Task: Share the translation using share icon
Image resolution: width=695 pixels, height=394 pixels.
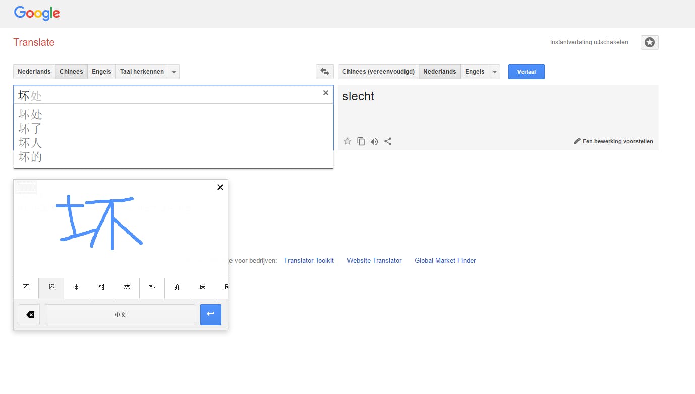Action: point(388,141)
